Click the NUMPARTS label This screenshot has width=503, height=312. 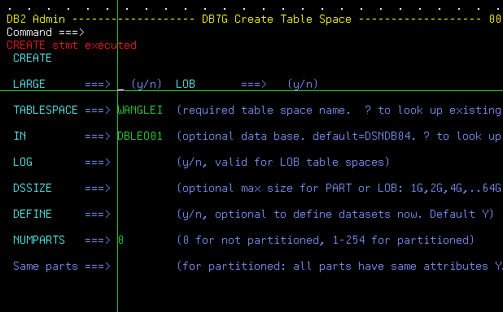pos(39,240)
